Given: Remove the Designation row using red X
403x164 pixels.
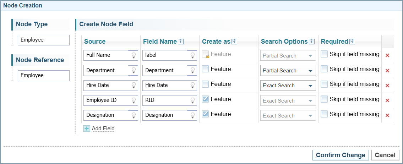Looking at the screenshot, I should 387,115.
